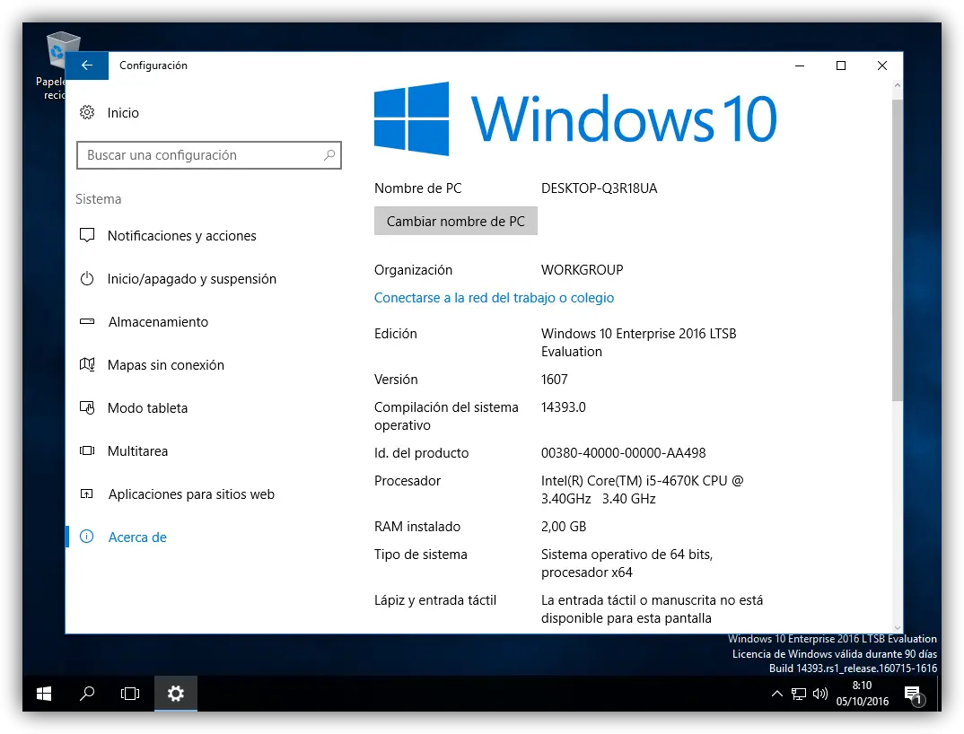Click the settings window scrollbar thumb

coord(898,249)
